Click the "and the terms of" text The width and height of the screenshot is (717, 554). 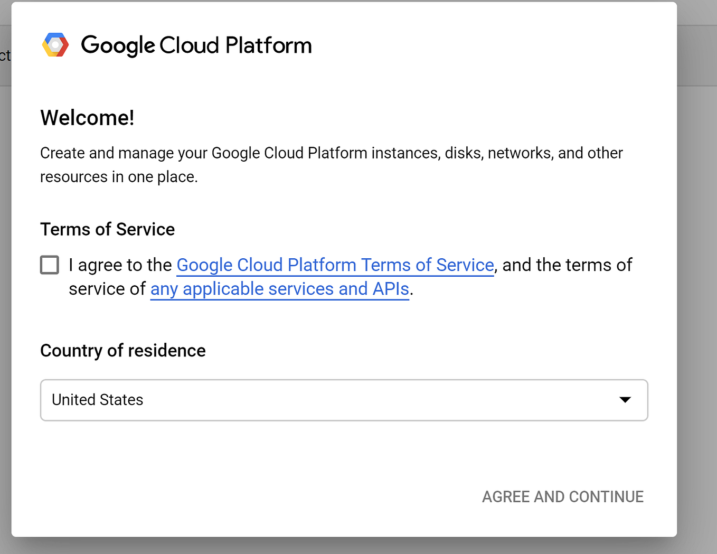click(567, 265)
